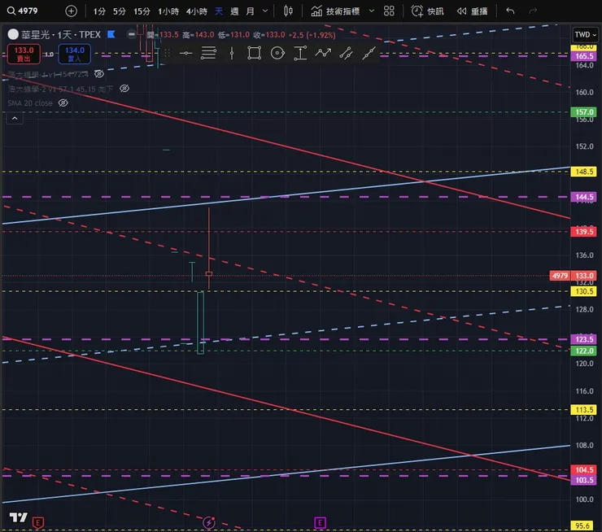Click the redo arrow
The height and width of the screenshot is (532, 602).
(533, 11)
